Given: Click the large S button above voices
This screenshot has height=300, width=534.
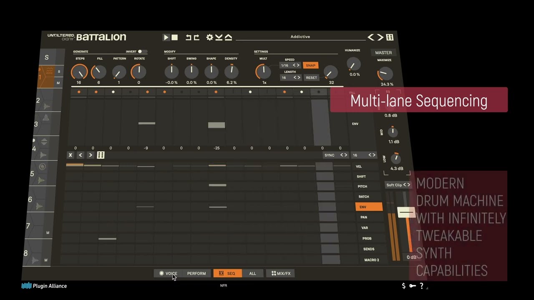Looking at the screenshot, I should pos(47,57).
